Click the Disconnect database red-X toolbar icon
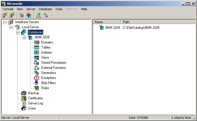The image size is (197, 121). pos(29,15)
